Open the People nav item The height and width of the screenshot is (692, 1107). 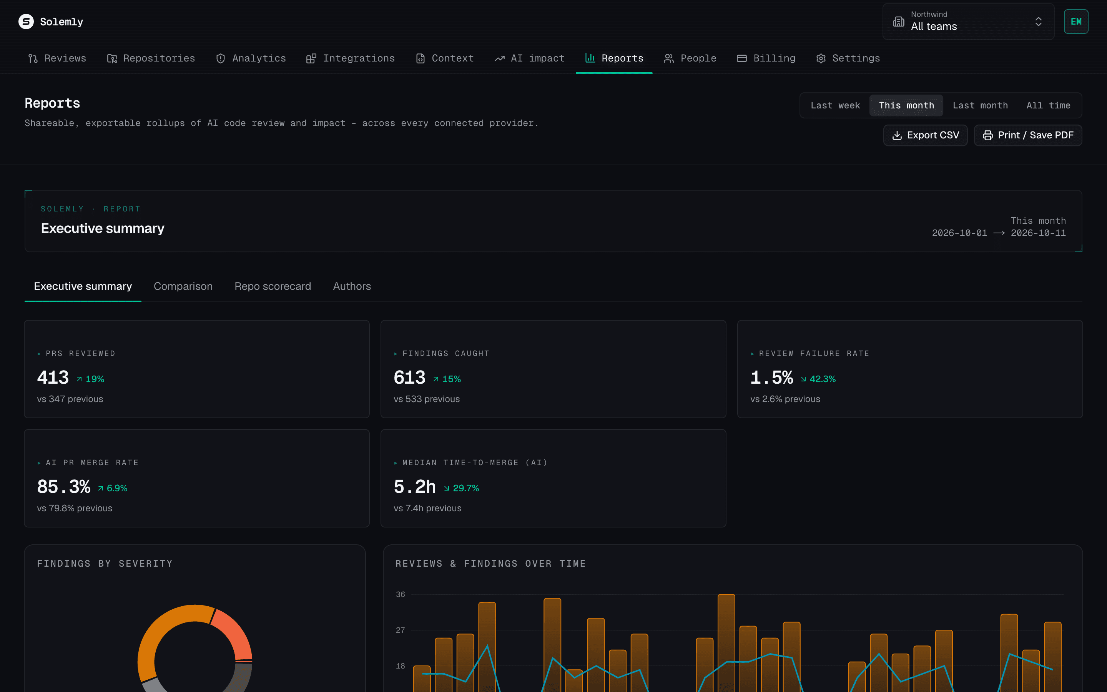point(690,58)
